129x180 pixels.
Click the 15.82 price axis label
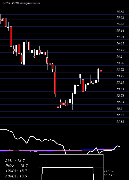coord(120,12)
